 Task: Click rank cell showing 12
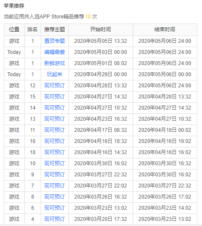[33, 86]
